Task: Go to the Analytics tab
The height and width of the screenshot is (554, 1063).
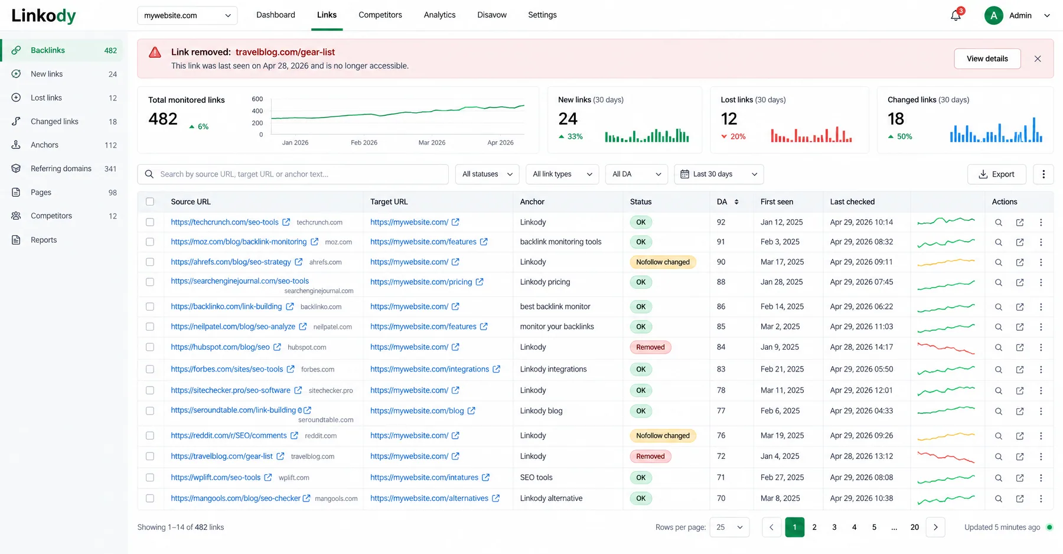Action: [x=439, y=15]
